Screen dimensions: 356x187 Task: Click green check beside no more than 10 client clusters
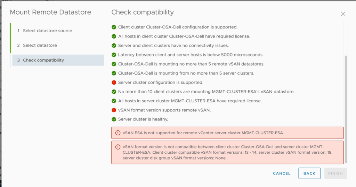pyautogui.click(x=114, y=92)
